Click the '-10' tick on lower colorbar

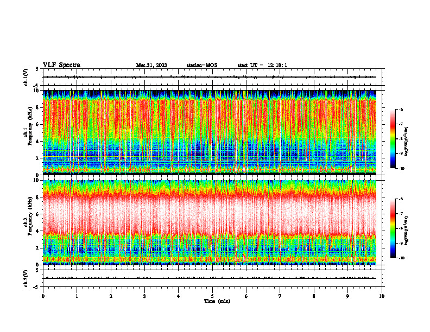pyautogui.click(x=401, y=258)
